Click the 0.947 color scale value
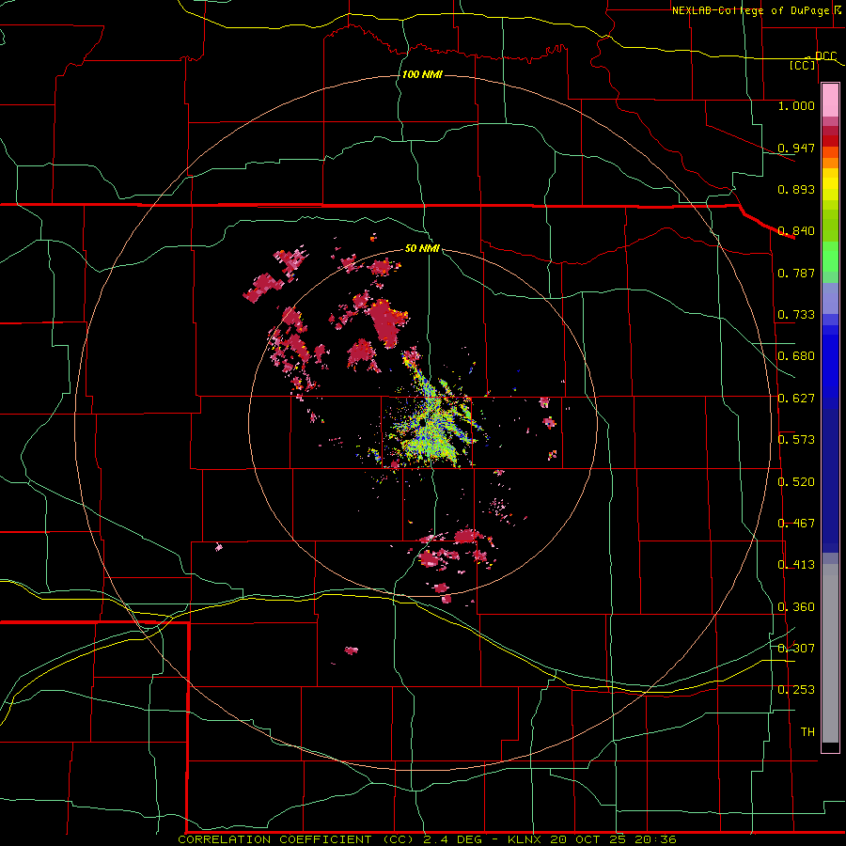846x846 pixels. [796, 148]
